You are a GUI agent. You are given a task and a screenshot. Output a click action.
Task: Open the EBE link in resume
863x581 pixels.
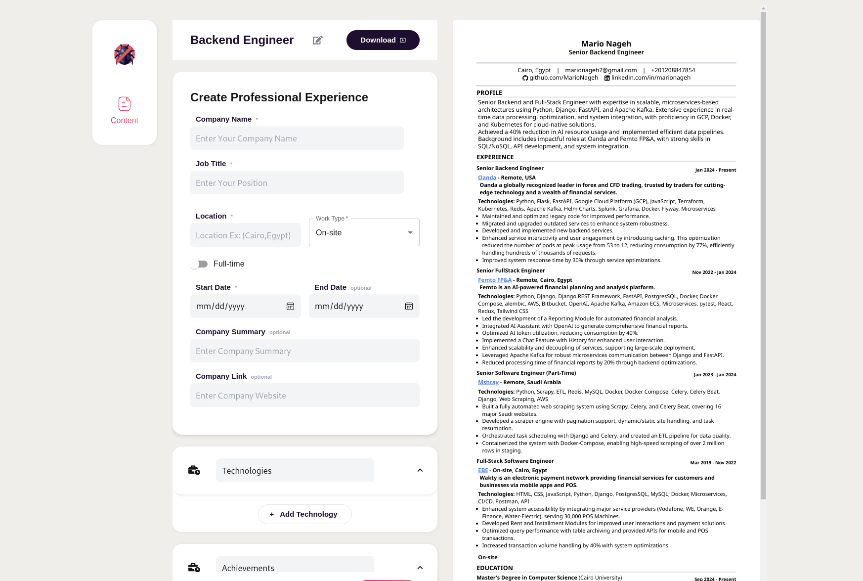click(x=483, y=470)
